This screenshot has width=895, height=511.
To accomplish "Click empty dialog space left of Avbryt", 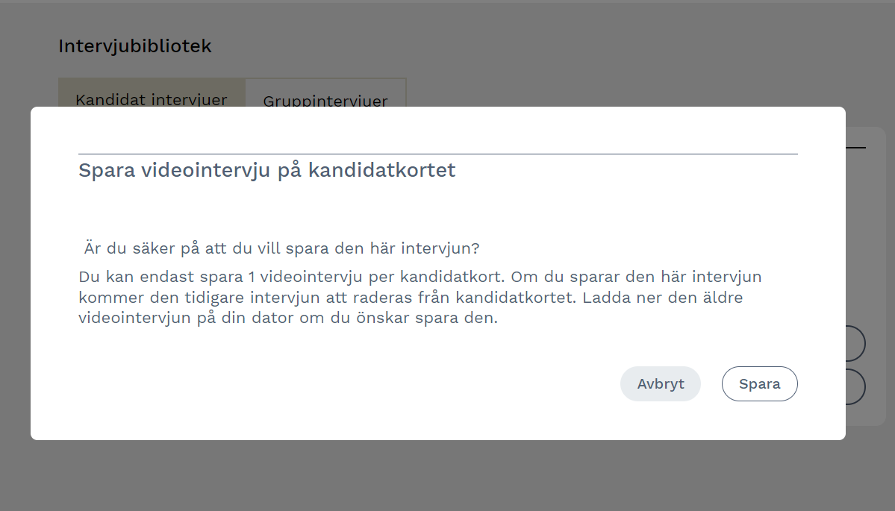I will click(x=373, y=384).
